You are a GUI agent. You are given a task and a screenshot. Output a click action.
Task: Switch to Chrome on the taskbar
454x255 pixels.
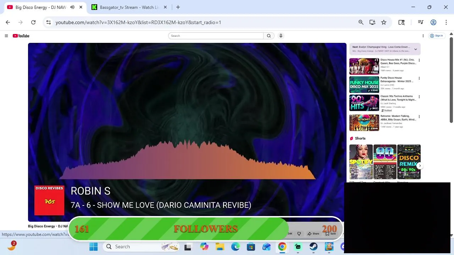pyautogui.click(x=282, y=246)
